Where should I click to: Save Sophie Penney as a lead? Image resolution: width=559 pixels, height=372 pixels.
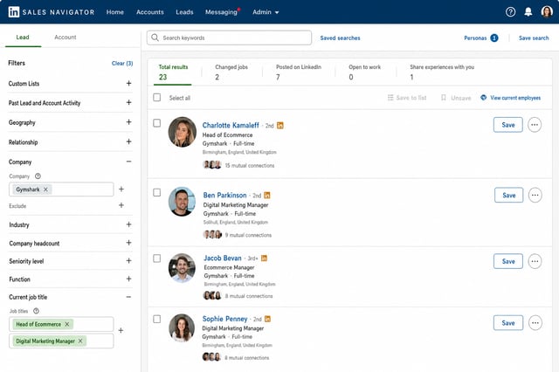508,323
